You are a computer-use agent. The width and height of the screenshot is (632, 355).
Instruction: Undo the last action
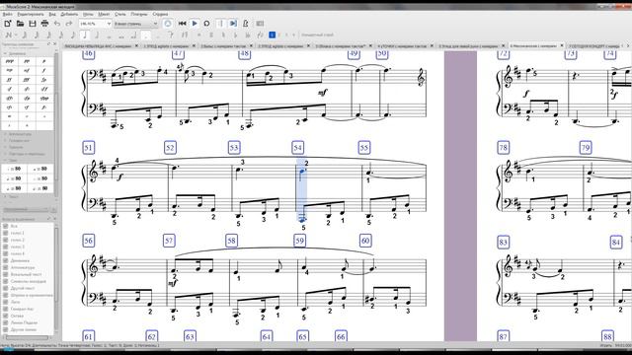pos(57,24)
